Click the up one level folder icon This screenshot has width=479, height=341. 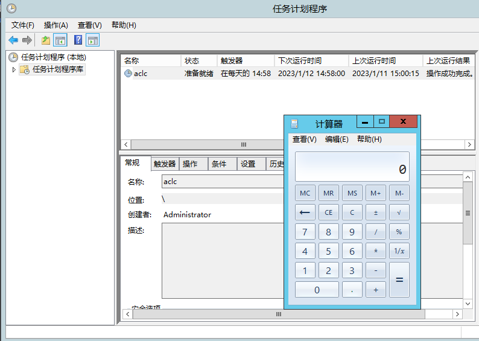[x=46, y=40]
